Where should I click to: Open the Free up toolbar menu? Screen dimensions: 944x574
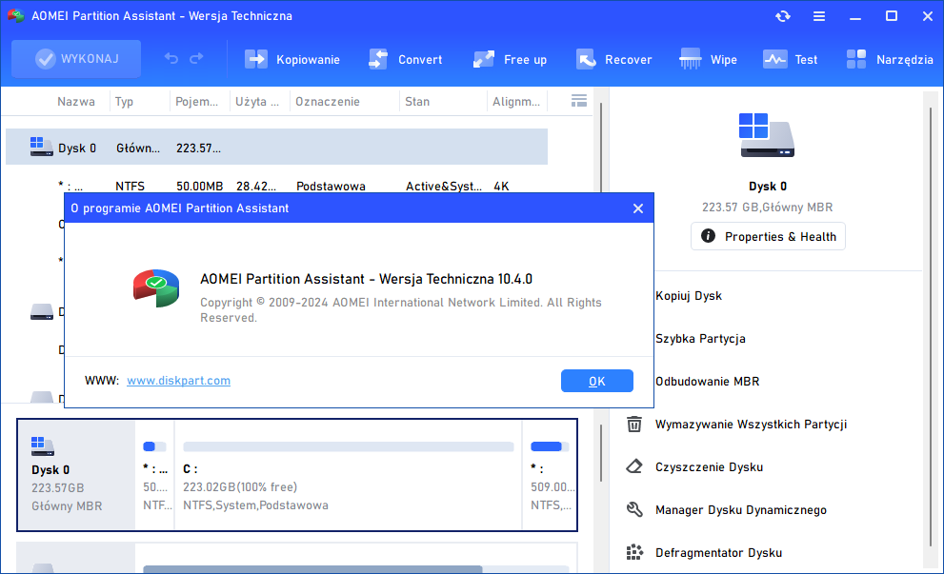tap(510, 60)
